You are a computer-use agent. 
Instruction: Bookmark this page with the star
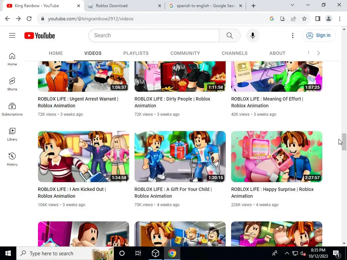[x=304, y=19]
